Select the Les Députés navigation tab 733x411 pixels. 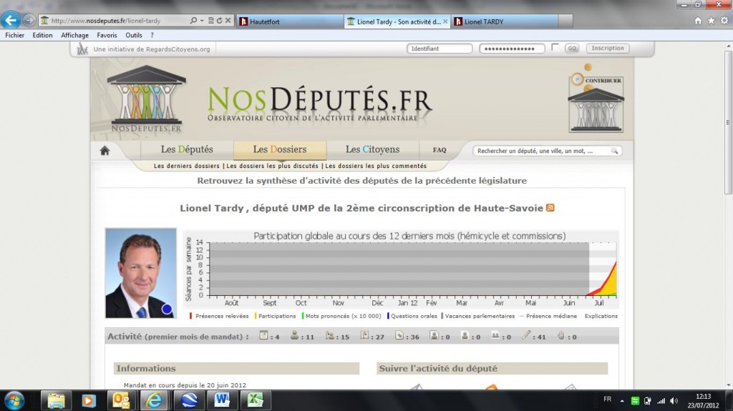point(187,149)
